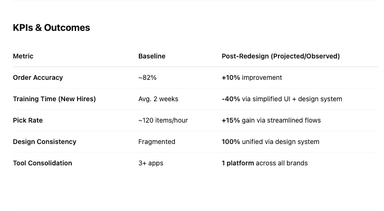Click the Post-Redesign (Projected/Observed) column header
Image resolution: width=384 pixels, height=211 pixels.
[281, 56]
